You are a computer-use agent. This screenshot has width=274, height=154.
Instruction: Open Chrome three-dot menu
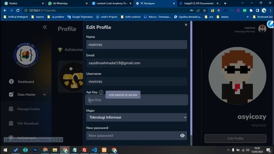click(270, 10)
